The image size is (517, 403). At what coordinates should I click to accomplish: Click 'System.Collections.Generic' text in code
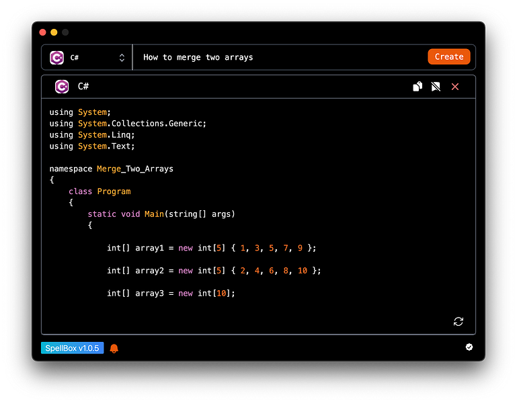[x=140, y=123]
